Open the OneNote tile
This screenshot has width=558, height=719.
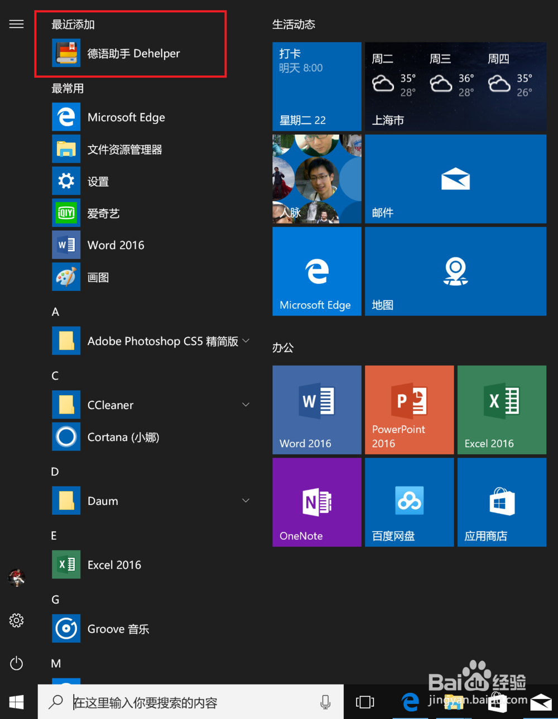click(317, 502)
